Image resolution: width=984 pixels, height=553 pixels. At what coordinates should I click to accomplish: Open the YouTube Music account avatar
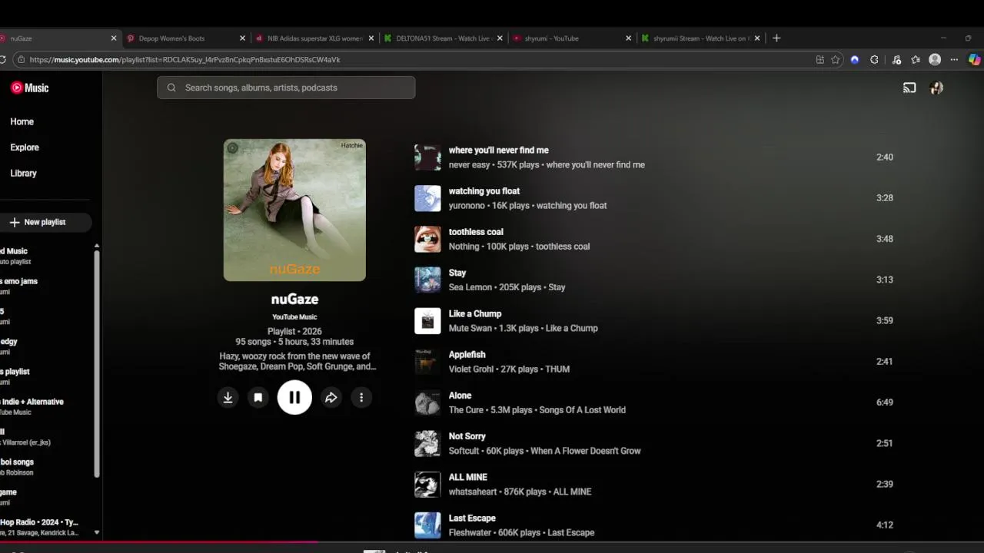tap(936, 88)
